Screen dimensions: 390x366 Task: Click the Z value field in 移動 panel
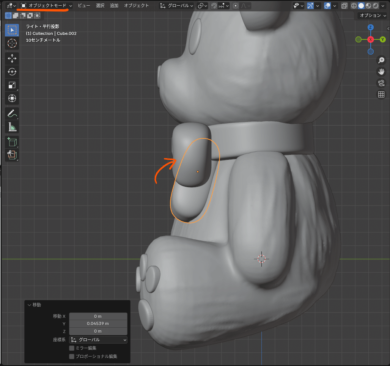[x=98, y=331]
